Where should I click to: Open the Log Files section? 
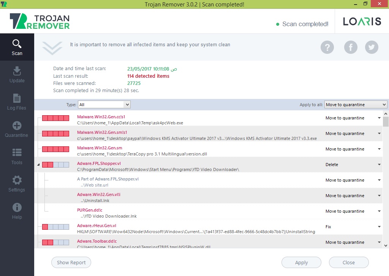point(17,102)
